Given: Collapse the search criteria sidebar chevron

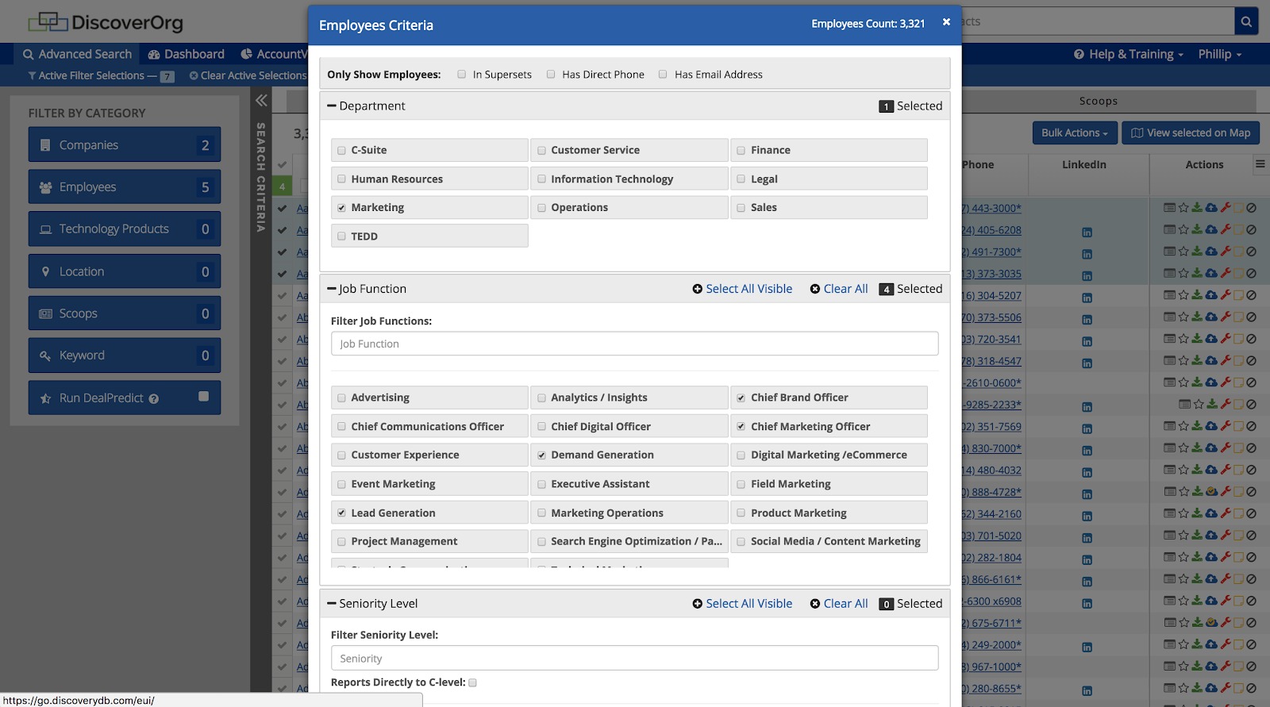Looking at the screenshot, I should click(261, 101).
